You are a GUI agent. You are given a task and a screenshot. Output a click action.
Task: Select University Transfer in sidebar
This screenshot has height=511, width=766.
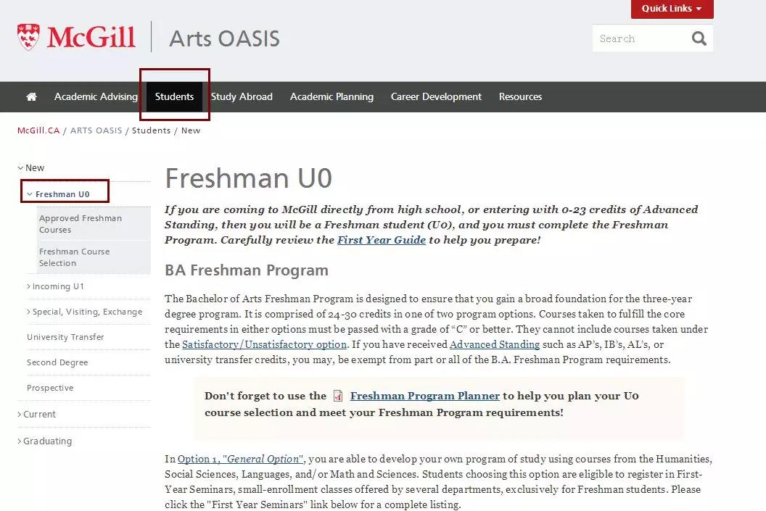pyautogui.click(x=65, y=337)
